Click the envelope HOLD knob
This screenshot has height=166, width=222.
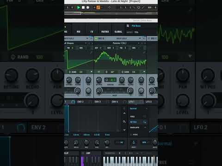click(76, 142)
